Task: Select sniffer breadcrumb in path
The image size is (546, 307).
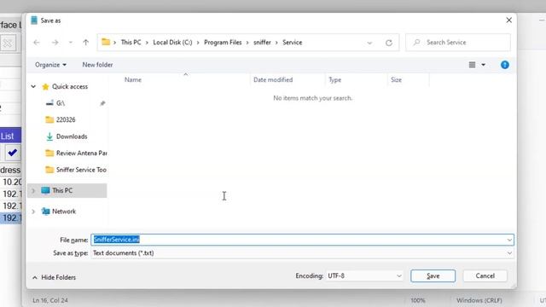Action: click(262, 42)
